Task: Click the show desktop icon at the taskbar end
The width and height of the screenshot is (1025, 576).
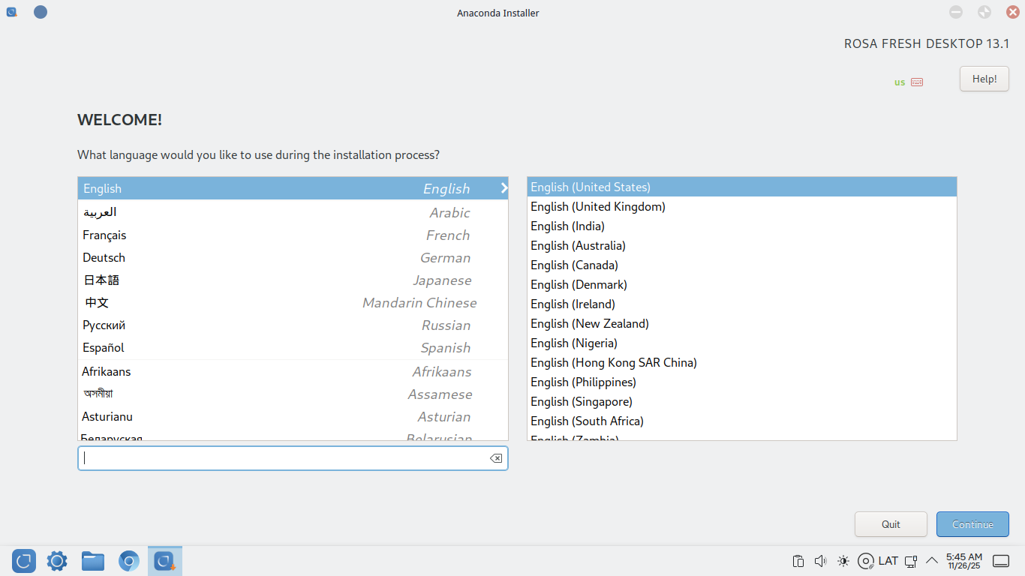Action: (1001, 561)
